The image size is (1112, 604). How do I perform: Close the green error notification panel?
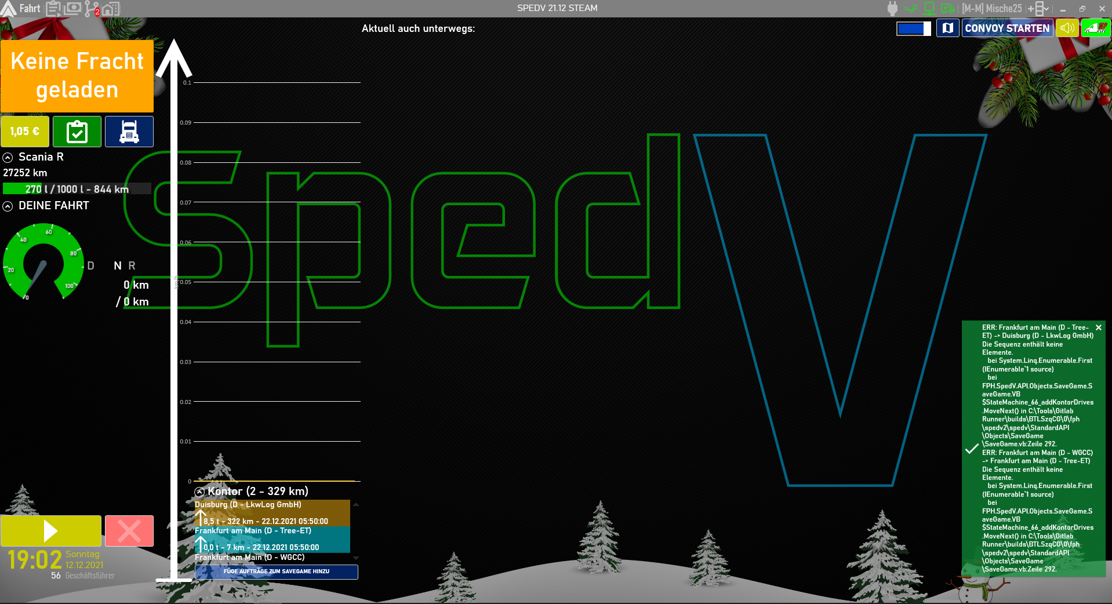click(1098, 328)
